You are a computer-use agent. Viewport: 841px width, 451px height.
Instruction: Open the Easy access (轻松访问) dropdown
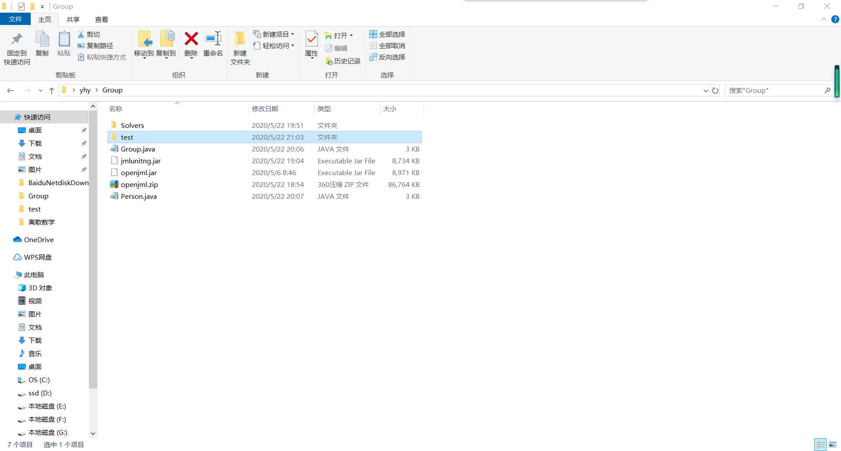click(274, 46)
